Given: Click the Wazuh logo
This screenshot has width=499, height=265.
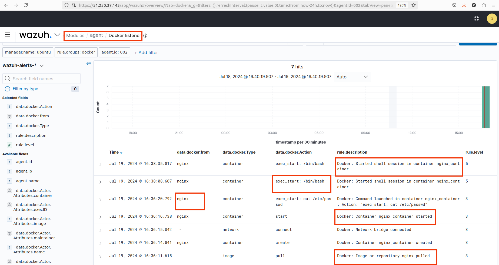Looking at the screenshot, I should [35, 35].
